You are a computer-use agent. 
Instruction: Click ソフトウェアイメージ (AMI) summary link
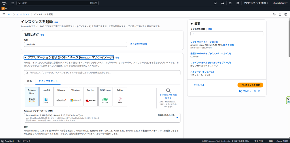pos(204,42)
